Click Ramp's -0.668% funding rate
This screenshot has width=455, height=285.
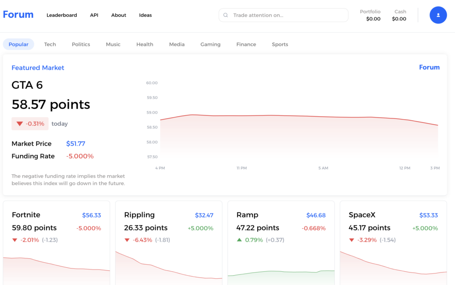[314, 228]
